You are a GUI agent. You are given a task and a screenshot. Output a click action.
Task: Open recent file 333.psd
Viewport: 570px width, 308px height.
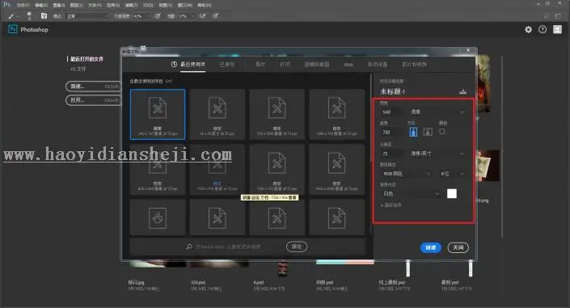198,282
